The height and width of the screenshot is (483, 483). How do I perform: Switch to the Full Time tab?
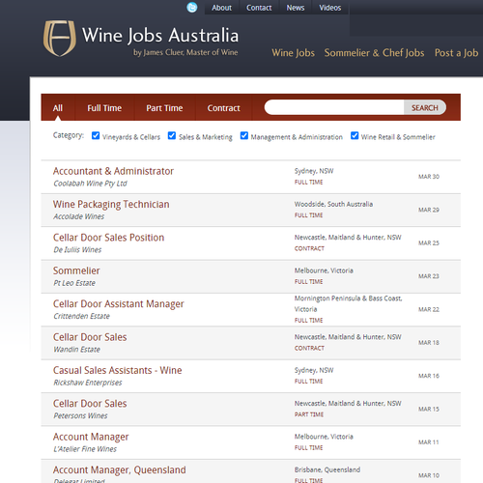tap(104, 108)
